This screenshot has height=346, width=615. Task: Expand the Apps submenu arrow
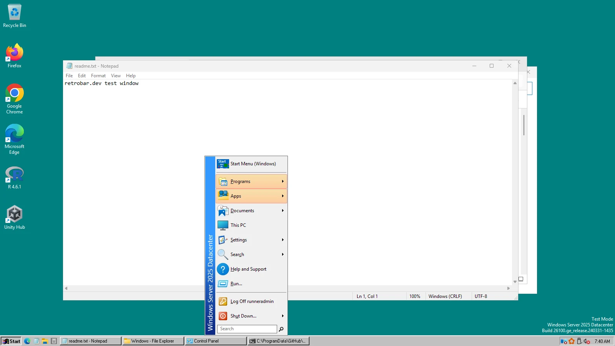tap(283, 196)
